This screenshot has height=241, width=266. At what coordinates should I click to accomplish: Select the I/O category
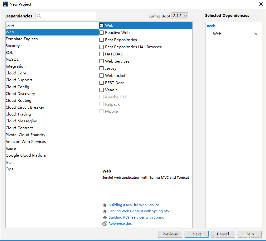[52, 162]
